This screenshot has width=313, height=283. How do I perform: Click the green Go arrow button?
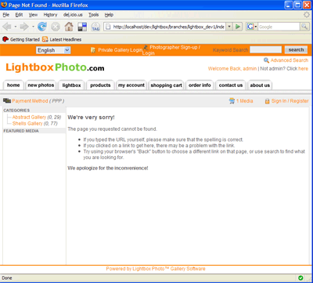tap(238, 27)
